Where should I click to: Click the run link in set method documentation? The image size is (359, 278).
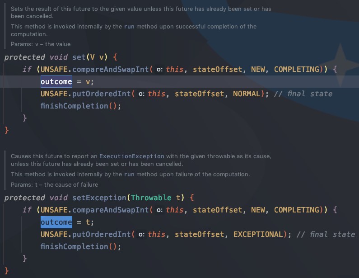click(129, 27)
